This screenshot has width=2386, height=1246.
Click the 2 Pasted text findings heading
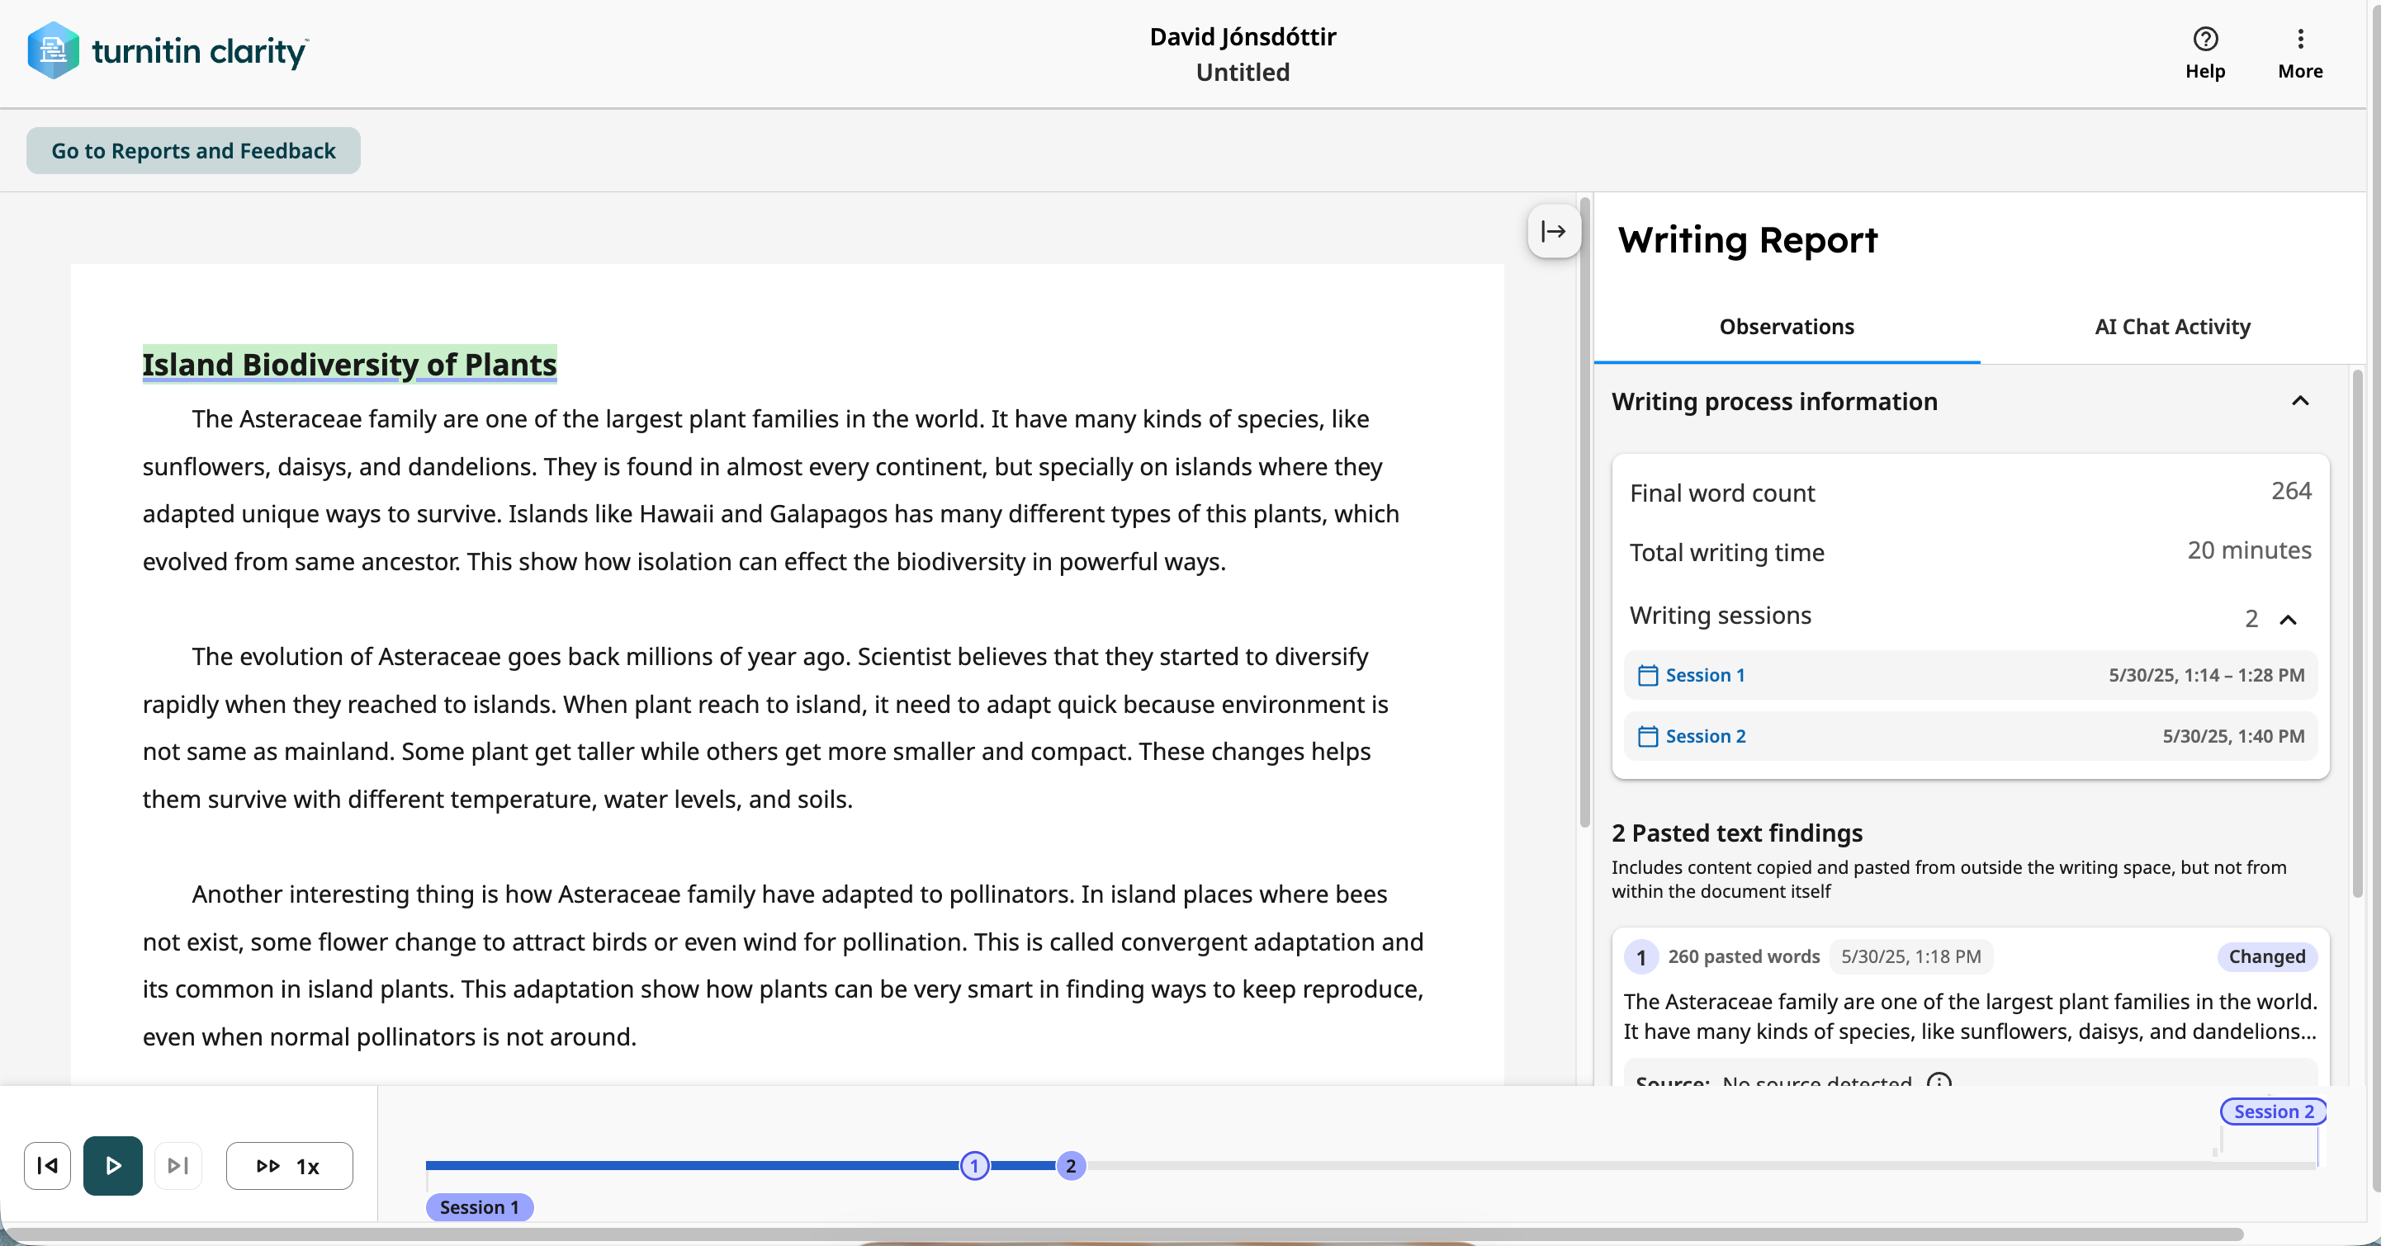point(1737,833)
